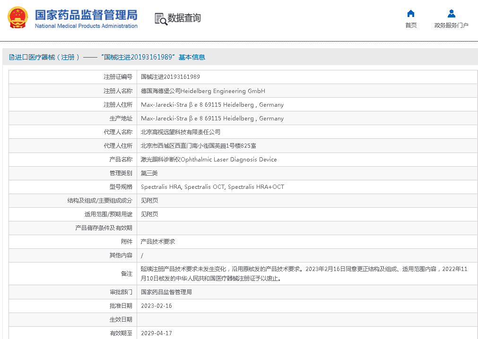This screenshot has height=339, width=478.
Task: Click the 国家药品监督管理局 site title
Action: [86, 14]
